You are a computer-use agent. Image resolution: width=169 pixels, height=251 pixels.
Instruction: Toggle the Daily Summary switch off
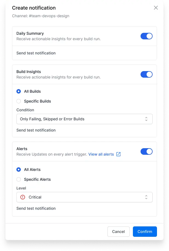click(146, 36)
